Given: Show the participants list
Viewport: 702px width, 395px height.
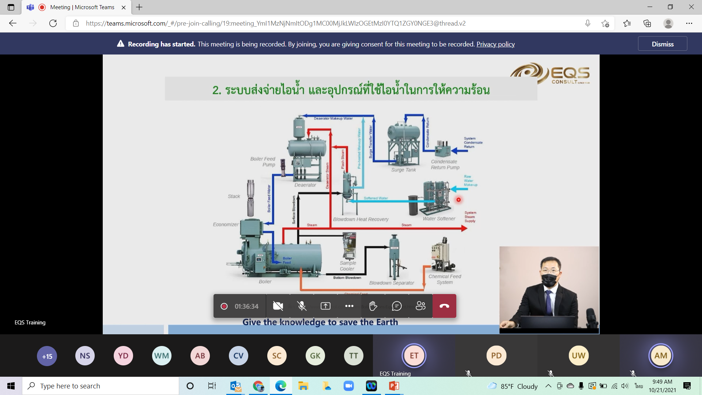Looking at the screenshot, I should pos(420,306).
